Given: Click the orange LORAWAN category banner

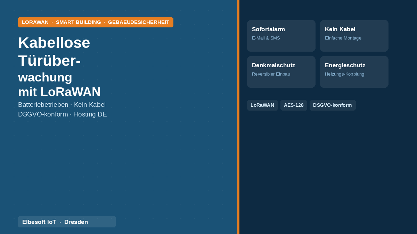Looking at the screenshot, I should click(96, 22).
